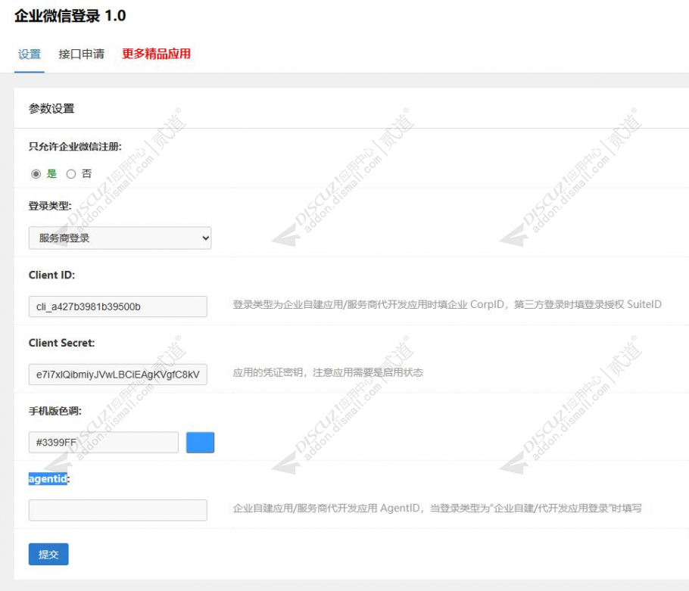Open the 设置 tab
689x591 pixels.
(30, 54)
